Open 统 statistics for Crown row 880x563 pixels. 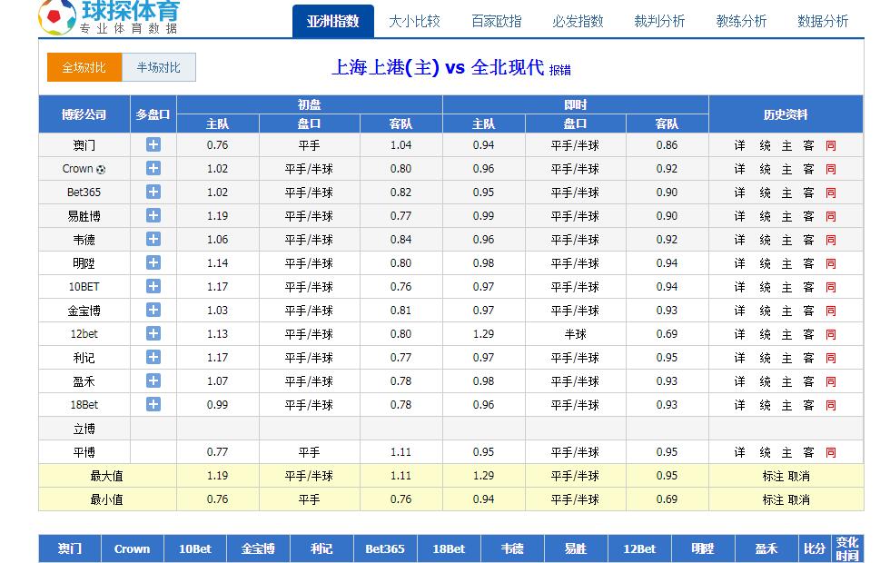[x=765, y=169]
